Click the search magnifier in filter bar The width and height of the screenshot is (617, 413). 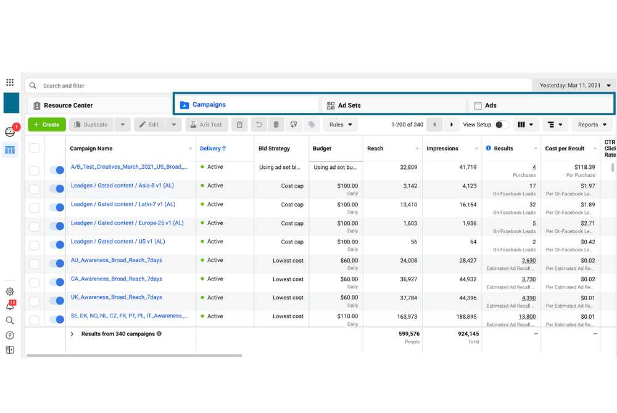33,85
